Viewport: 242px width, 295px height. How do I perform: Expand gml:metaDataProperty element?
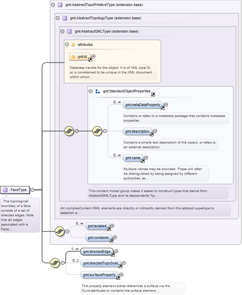tap(166, 104)
